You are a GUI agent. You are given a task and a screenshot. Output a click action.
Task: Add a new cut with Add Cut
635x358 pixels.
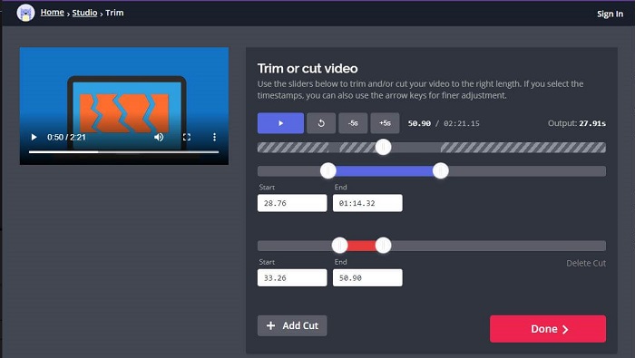(292, 325)
